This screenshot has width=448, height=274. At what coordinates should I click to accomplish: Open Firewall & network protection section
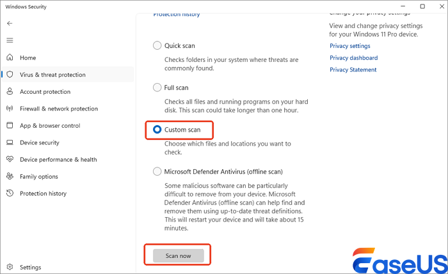click(x=68, y=109)
